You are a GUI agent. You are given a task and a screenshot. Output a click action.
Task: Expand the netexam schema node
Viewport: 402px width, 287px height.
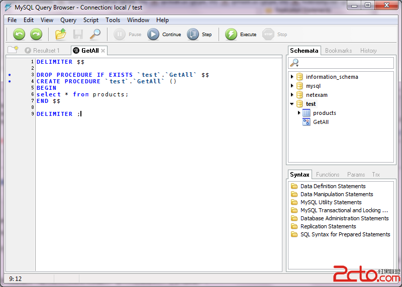pyautogui.click(x=292, y=94)
